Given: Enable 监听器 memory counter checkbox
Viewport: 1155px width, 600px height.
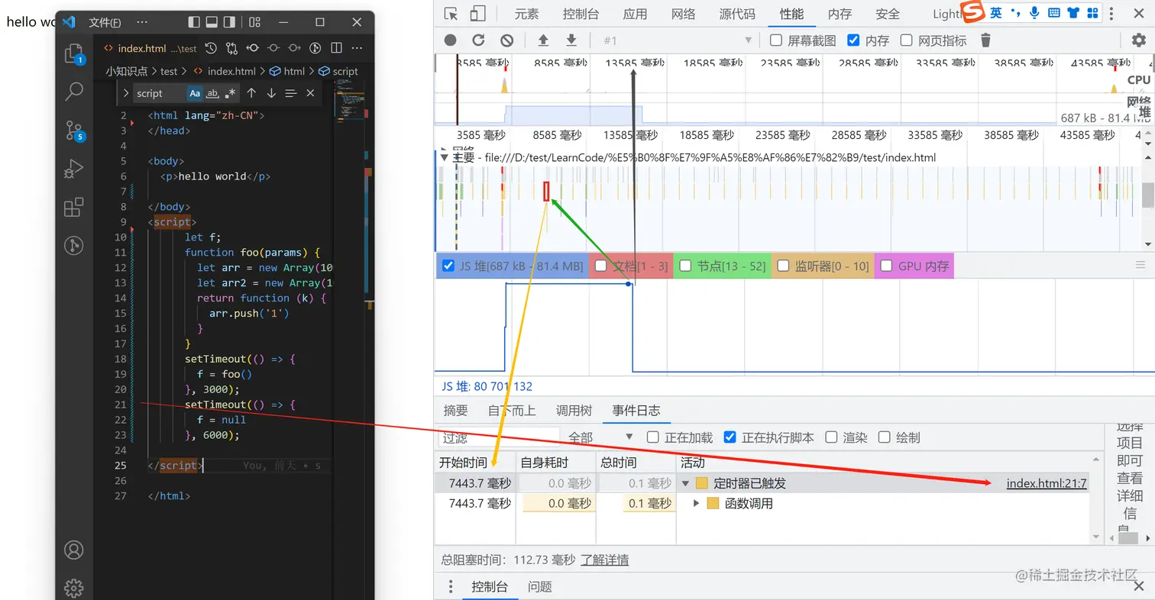Looking at the screenshot, I should [783, 266].
